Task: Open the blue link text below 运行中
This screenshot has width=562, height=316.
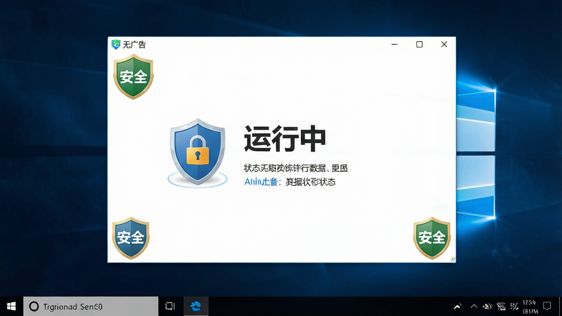Action: click(x=261, y=182)
